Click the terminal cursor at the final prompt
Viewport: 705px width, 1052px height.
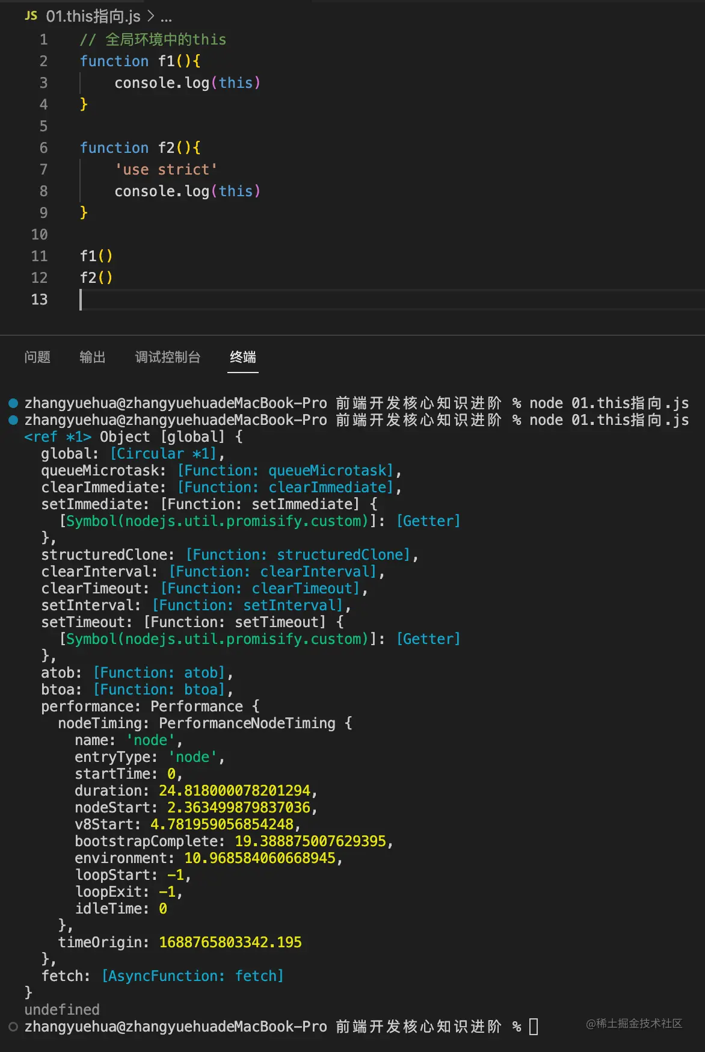(534, 1027)
